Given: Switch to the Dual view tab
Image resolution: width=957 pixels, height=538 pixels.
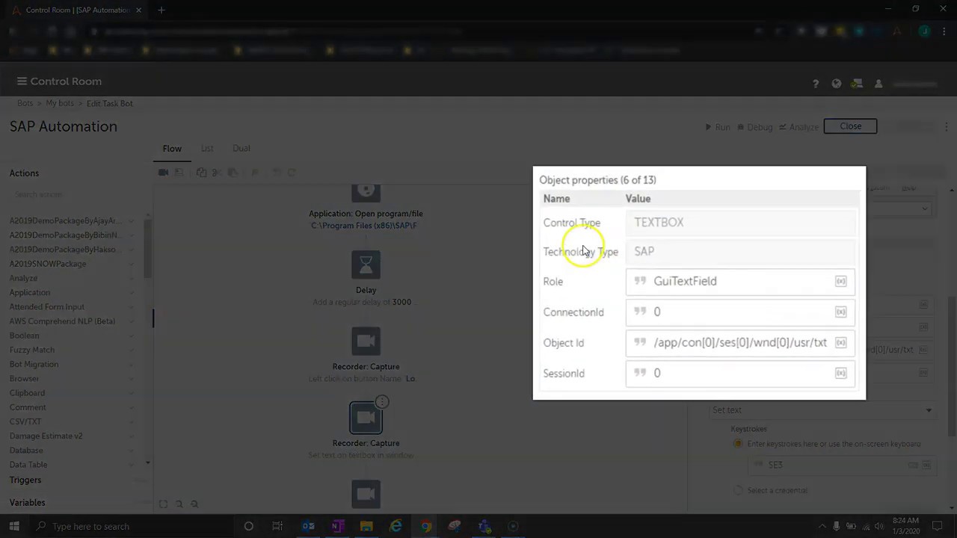Looking at the screenshot, I should (241, 149).
